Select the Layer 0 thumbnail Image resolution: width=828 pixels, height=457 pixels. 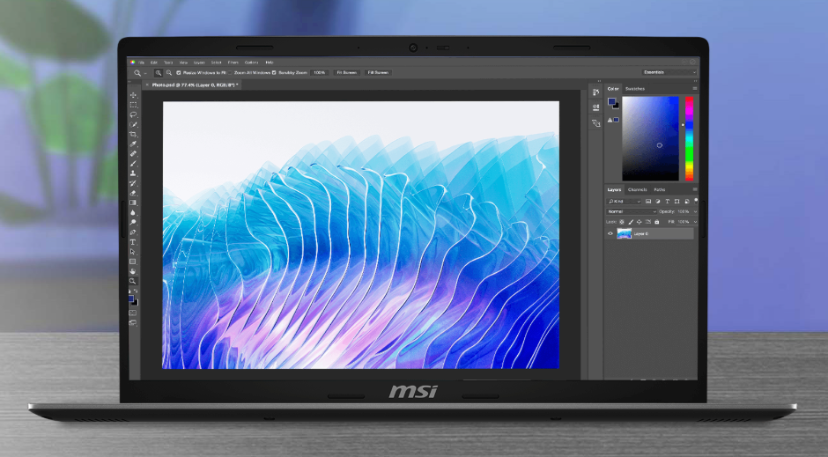click(625, 234)
